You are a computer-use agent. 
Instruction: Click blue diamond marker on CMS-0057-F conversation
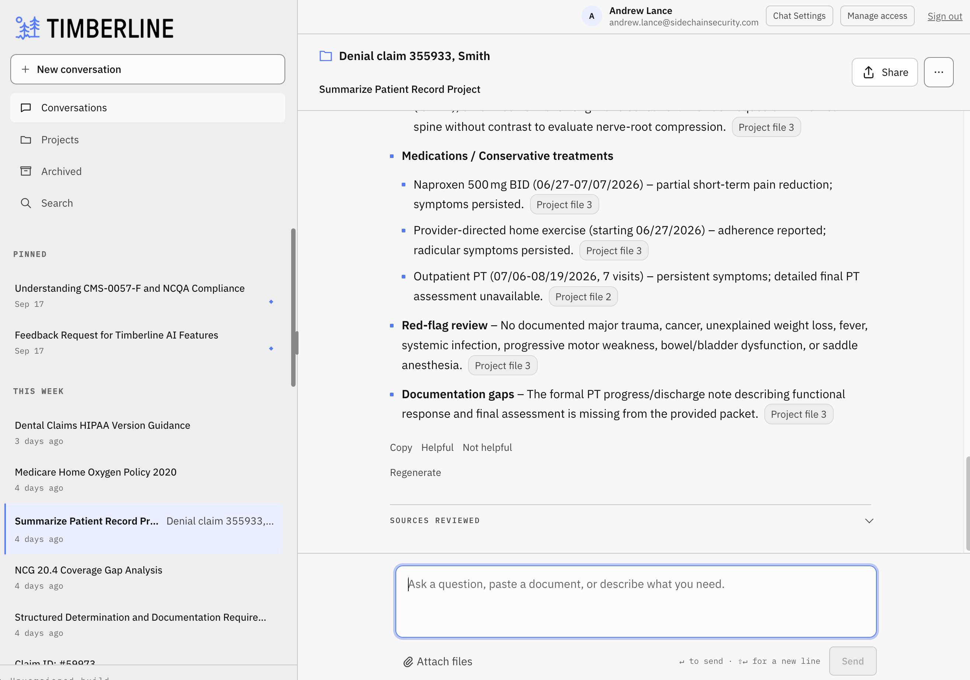pos(271,302)
